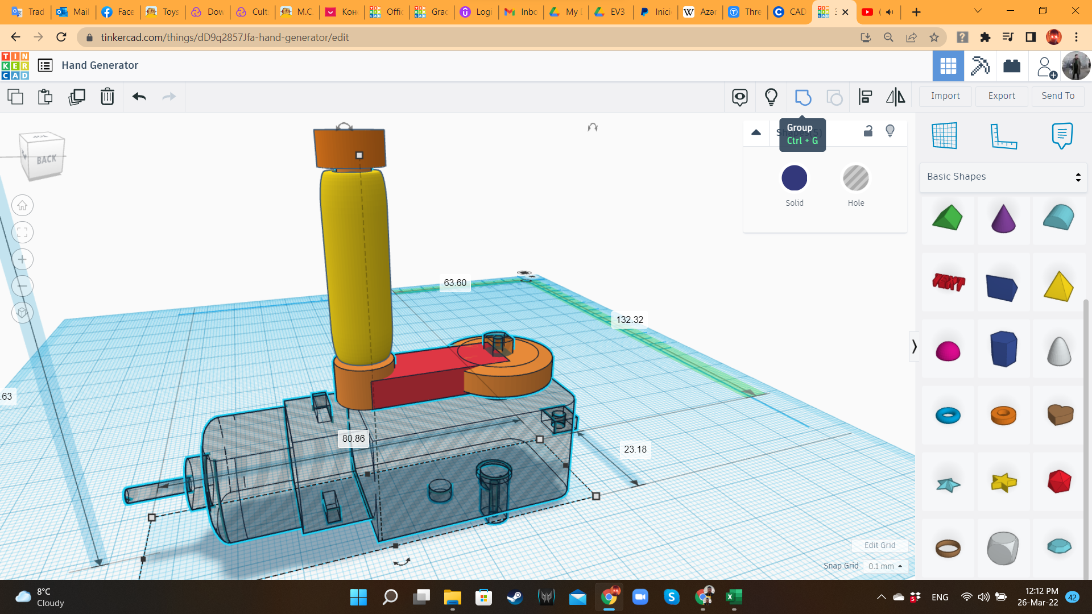This screenshot has width=1092, height=614.
Task: Open the Export menu
Action: pos(1002,96)
